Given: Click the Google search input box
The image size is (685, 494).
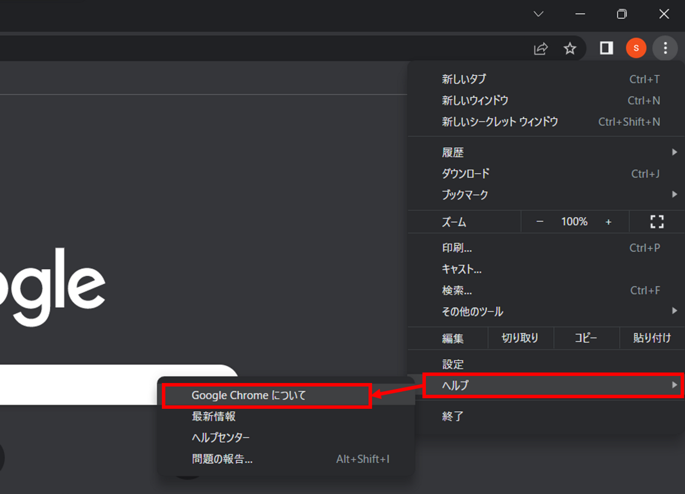Looking at the screenshot, I should click(x=119, y=385).
